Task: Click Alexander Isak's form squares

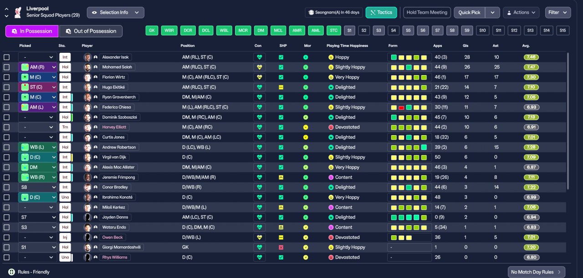Action: (409, 57)
